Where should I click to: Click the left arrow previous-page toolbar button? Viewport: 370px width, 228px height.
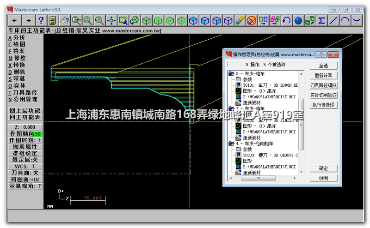click(15, 20)
